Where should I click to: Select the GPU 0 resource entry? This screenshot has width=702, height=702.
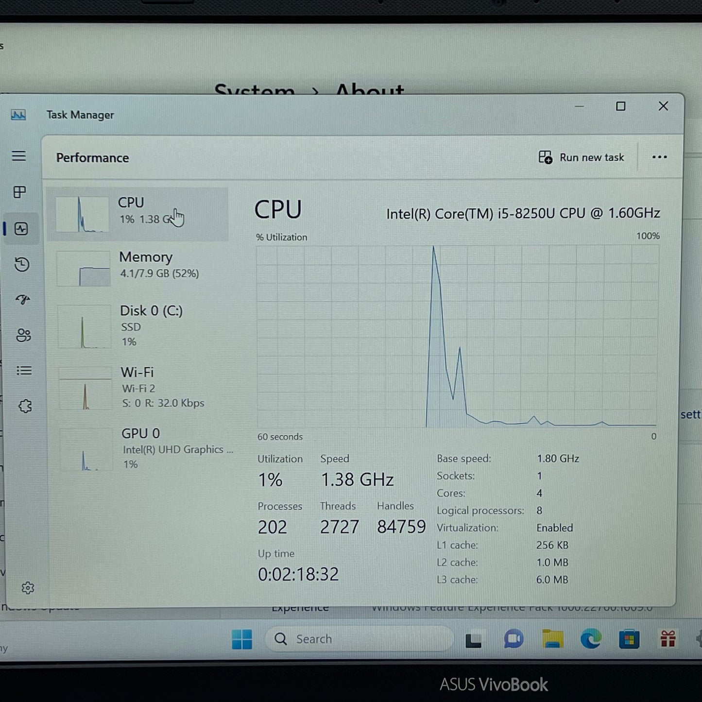click(x=147, y=448)
